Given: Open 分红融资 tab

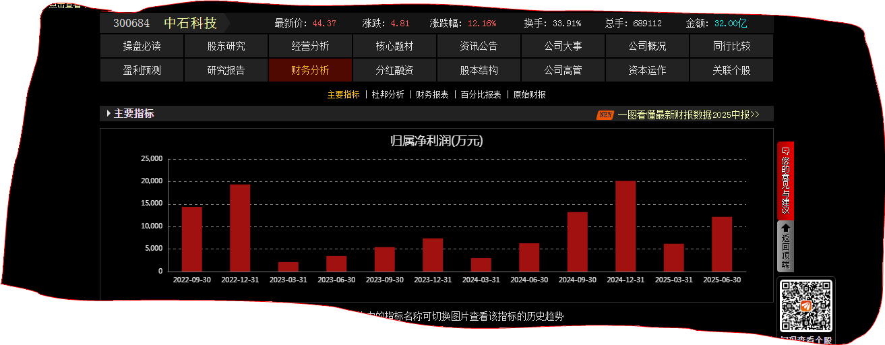Looking at the screenshot, I should click(x=395, y=70).
